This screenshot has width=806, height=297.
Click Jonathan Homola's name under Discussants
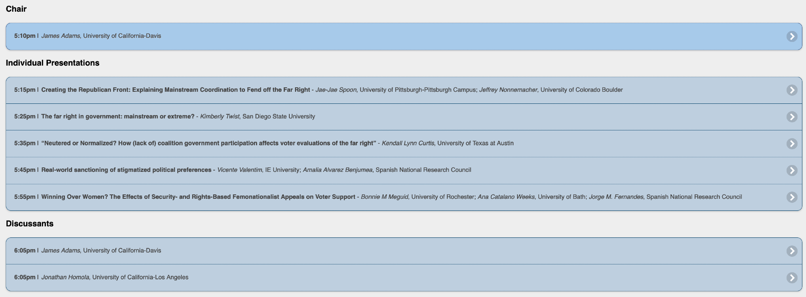[x=65, y=277]
